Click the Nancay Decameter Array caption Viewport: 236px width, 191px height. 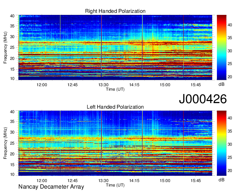(x=51, y=187)
